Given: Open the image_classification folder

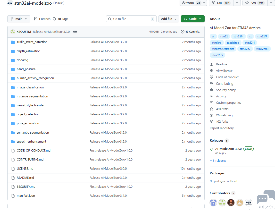Looking at the screenshot, I should pyautogui.click(x=30, y=87).
